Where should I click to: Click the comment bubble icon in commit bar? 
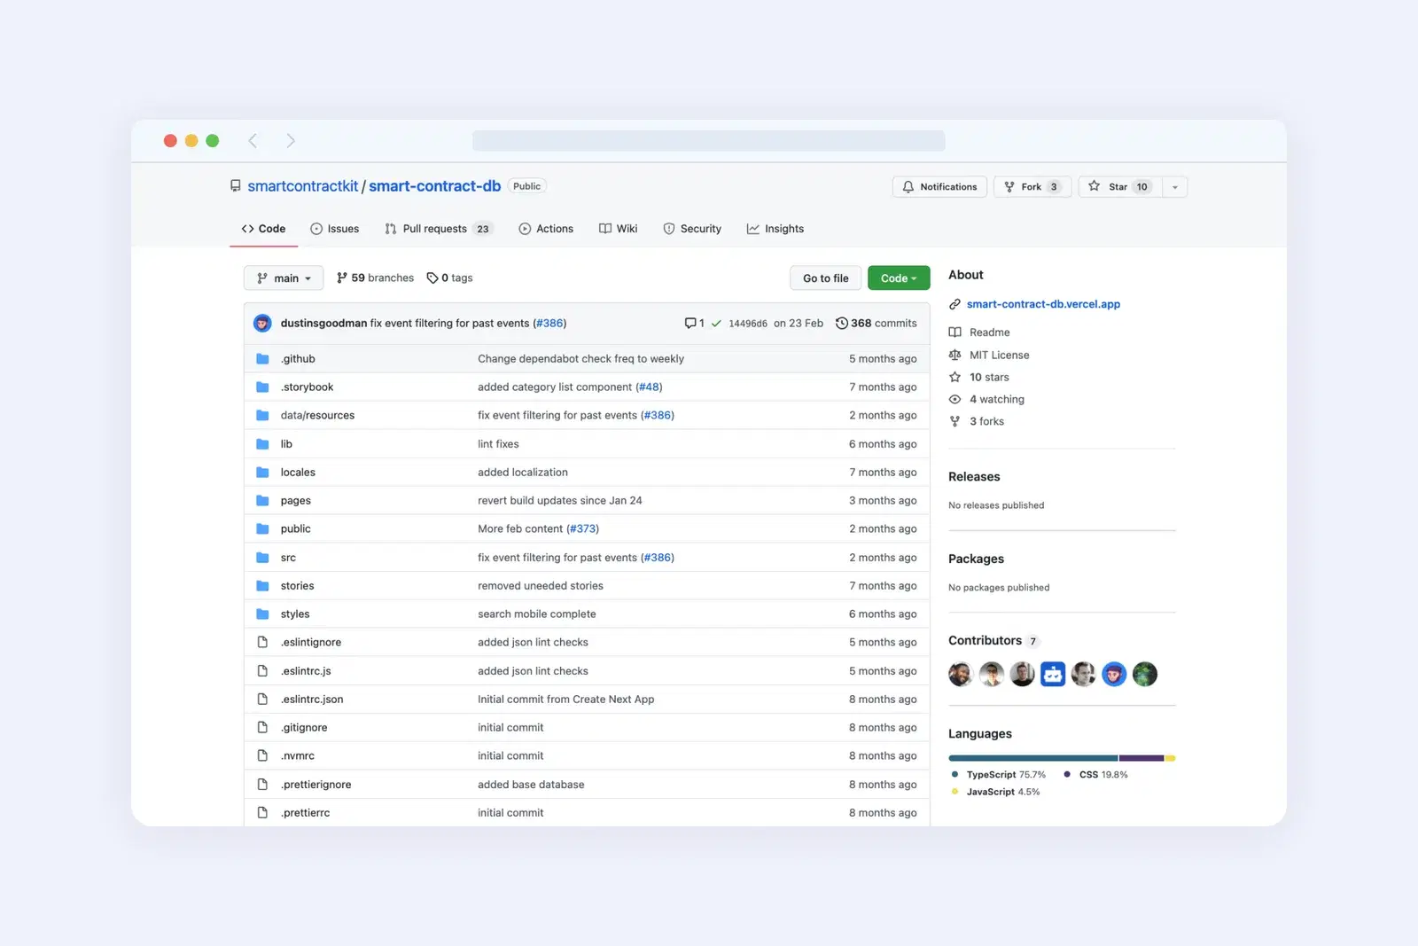[690, 324]
